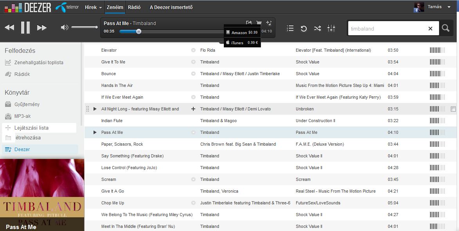
Task: Select song Give It A Go
Action: 112,191
